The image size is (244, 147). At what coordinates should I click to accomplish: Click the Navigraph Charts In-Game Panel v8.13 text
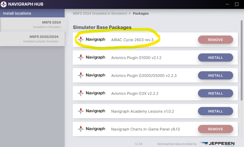click(145, 129)
